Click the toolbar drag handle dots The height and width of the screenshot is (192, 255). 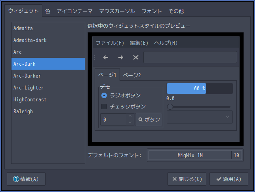(95, 57)
